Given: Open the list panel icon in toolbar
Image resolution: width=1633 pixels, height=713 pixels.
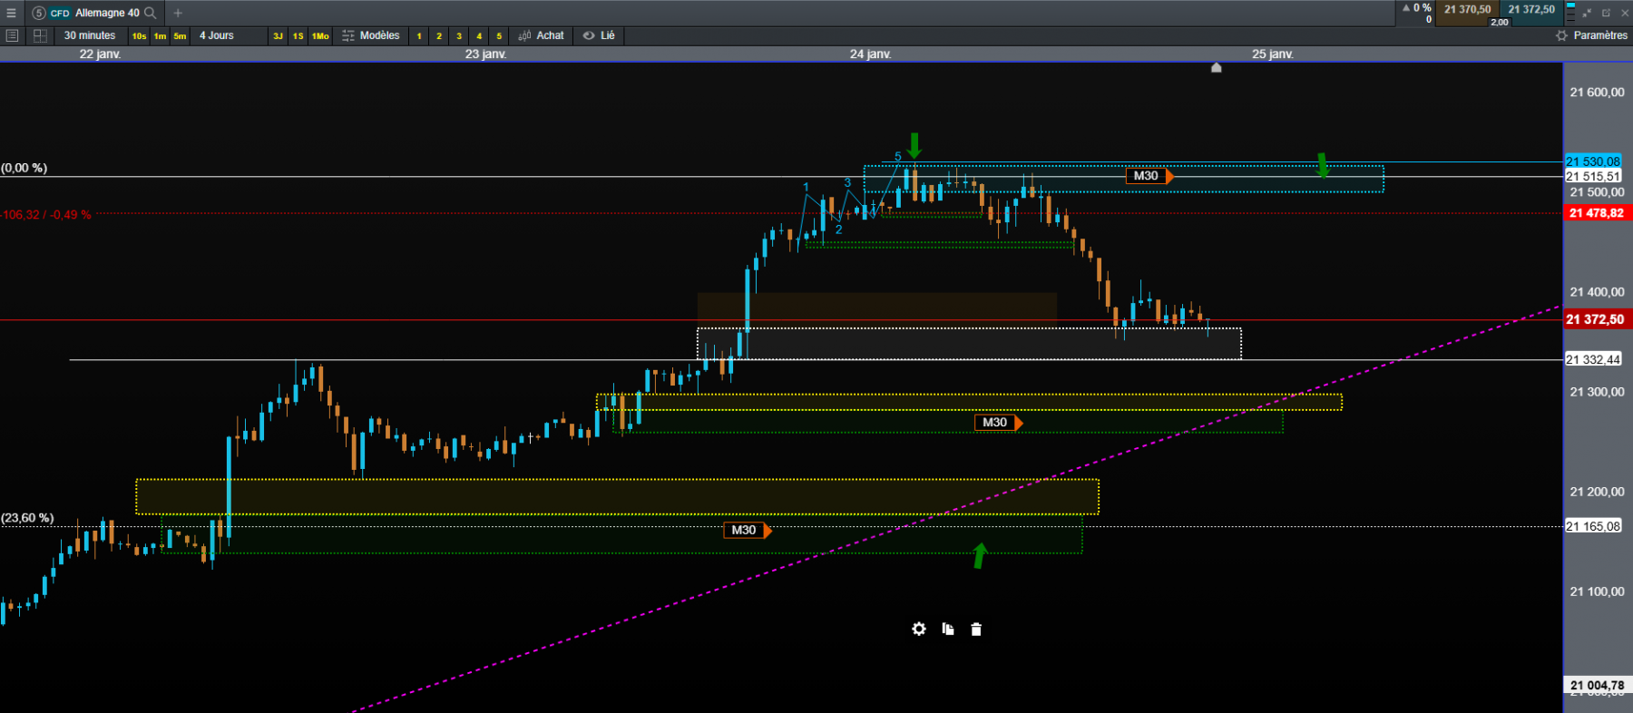Looking at the screenshot, I should tap(12, 35).
